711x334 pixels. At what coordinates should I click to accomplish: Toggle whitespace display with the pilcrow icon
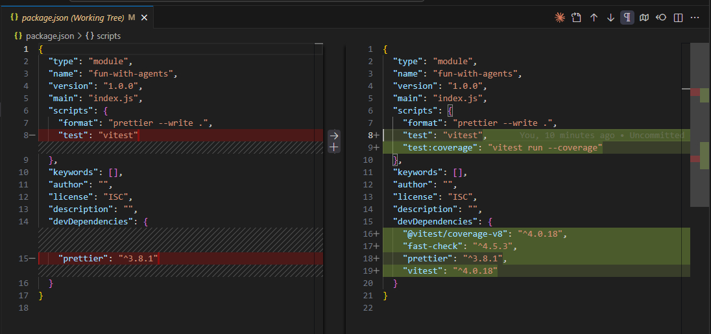[x=627, y=18]
